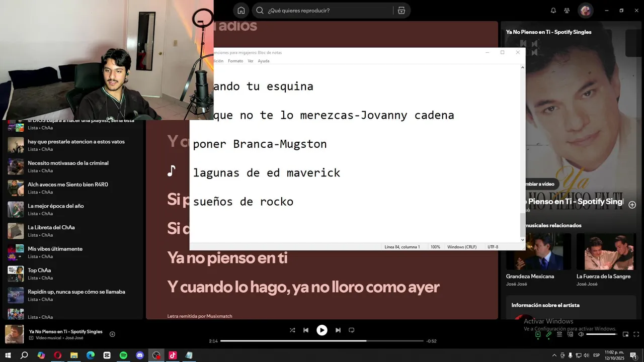Open OBS Studio from the taskbar

coord(156,355)
